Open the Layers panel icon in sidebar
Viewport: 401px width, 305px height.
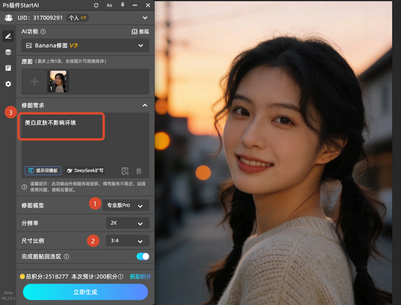[8, 52]
